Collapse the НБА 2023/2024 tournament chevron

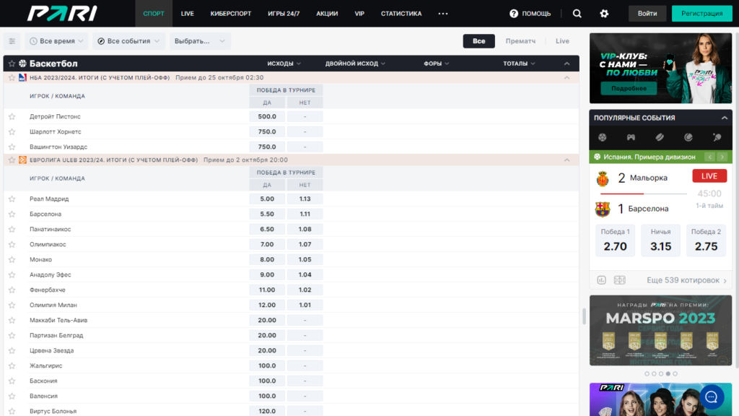pos(567,77)
